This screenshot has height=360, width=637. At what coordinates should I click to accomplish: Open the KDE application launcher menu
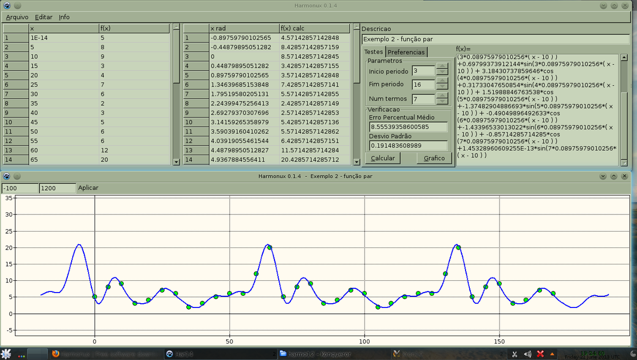coord(6,354)
